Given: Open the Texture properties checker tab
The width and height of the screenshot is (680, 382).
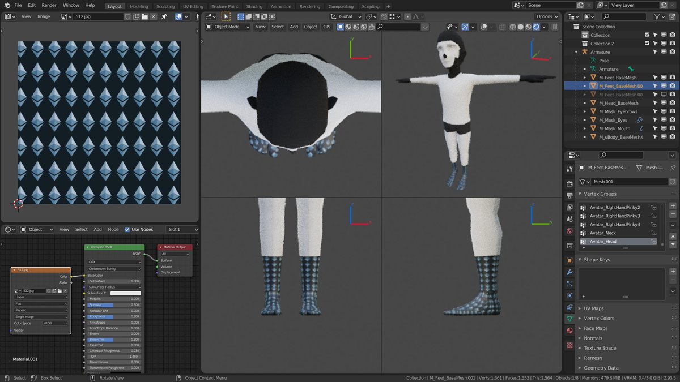Looking at the screenshot, I should pos(569,345).
